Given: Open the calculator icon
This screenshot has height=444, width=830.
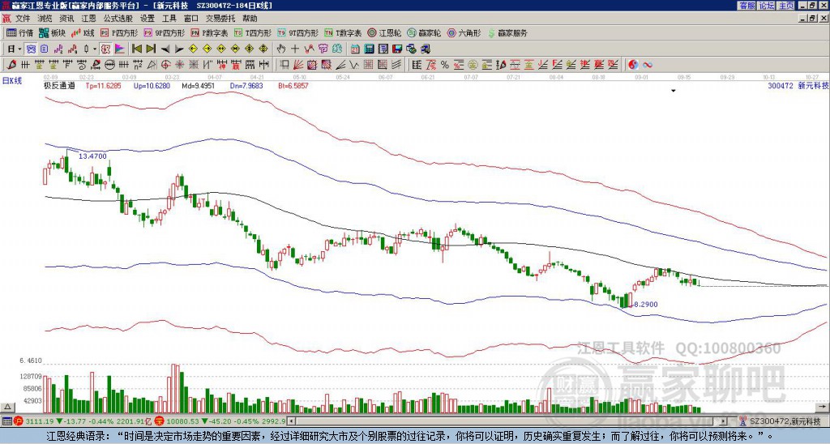Looking at the screenshot, I should click(369, 49).
